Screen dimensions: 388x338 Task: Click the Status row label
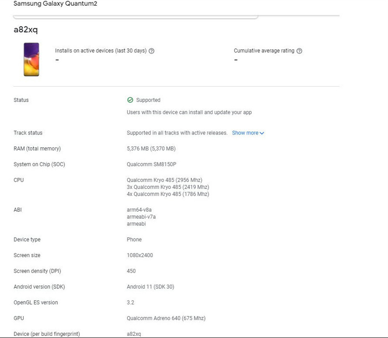pos(21,100)
